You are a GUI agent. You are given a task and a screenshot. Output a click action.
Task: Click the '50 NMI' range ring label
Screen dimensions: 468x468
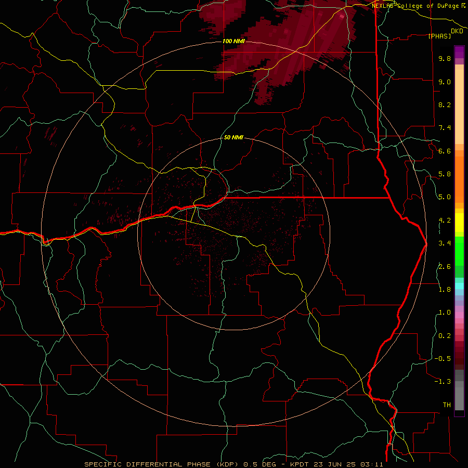[233, 137]
